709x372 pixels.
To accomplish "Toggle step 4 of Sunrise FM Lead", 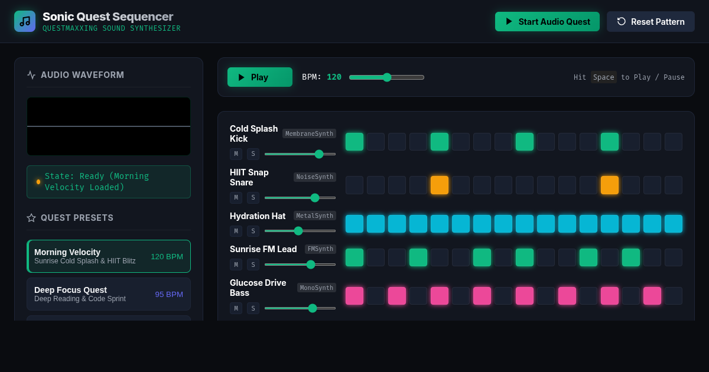I will (418, 257).
